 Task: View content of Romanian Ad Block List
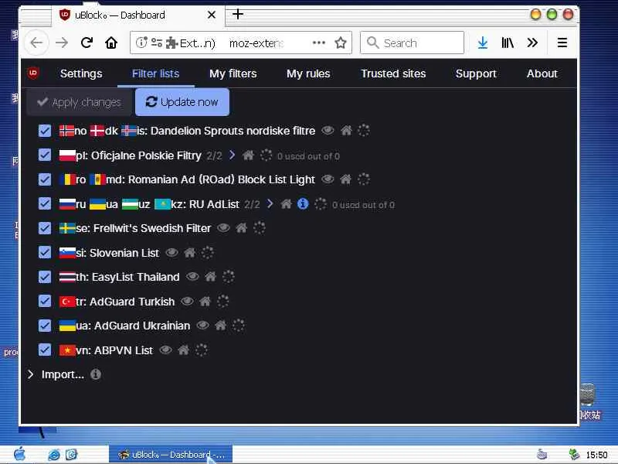click(x=328, y=179)
